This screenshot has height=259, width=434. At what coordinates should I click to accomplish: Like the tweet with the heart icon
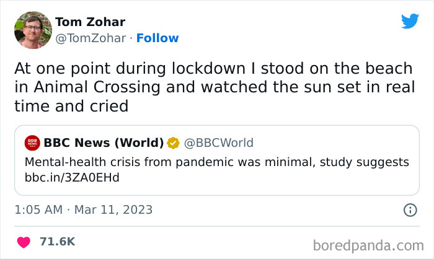click(24, 242)
